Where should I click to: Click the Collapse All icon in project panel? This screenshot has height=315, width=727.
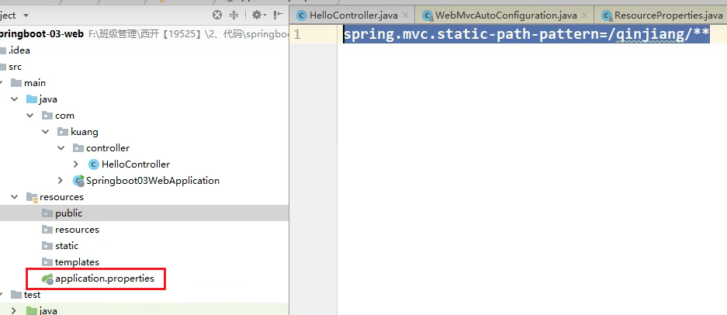tap(234, 16)
